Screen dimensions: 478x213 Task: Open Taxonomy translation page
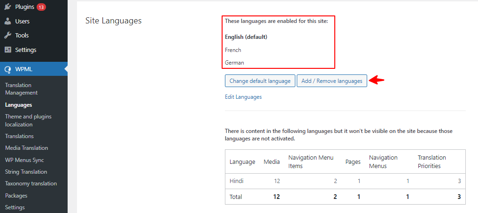point(31,184)
